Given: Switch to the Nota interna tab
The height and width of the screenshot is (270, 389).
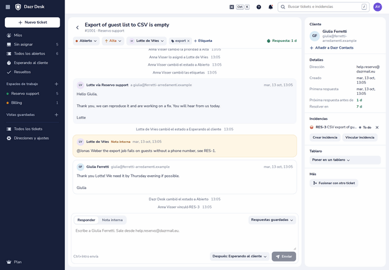Looking at the screenshot, I should click(x=112, y=220).
